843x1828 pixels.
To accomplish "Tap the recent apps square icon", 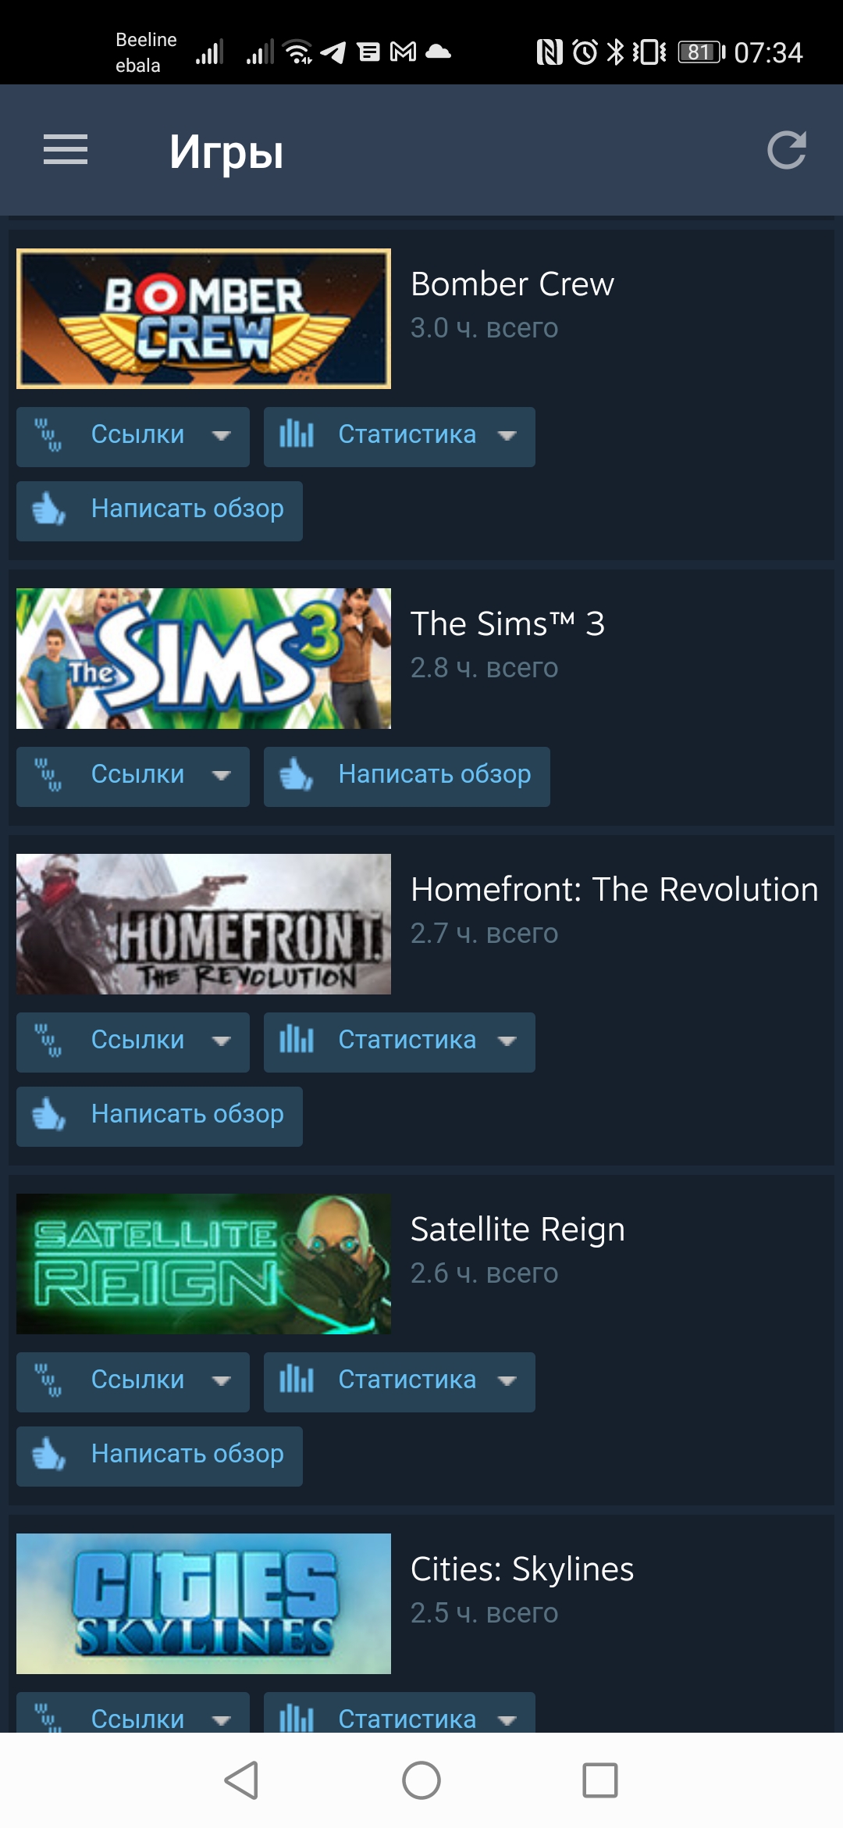I will (x=600, y=1780).
